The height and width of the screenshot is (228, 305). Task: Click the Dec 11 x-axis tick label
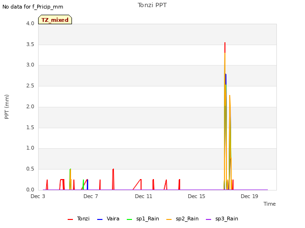143,196
